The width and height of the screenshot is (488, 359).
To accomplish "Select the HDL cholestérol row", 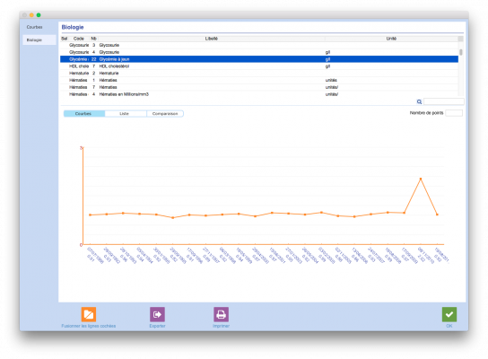I will 259,66.
